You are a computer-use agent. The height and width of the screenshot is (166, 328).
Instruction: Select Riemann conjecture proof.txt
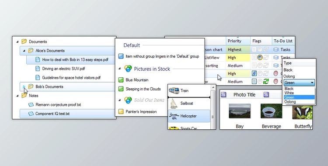(58, 104)
